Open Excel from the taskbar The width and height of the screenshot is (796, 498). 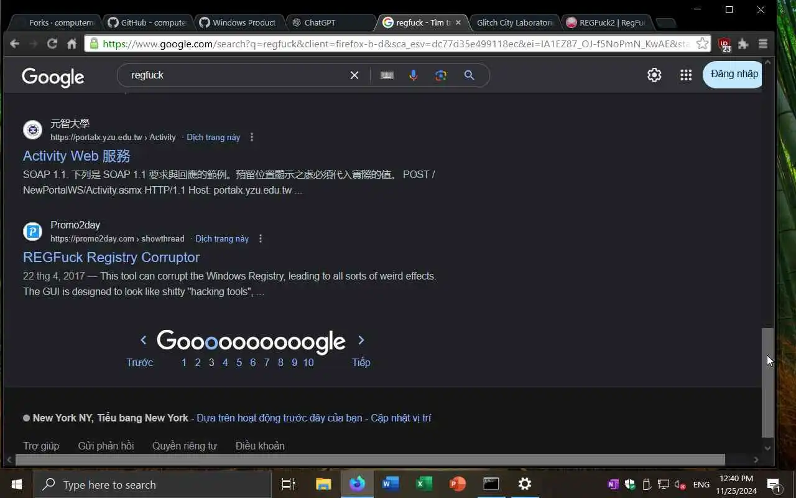click(424, 484)
